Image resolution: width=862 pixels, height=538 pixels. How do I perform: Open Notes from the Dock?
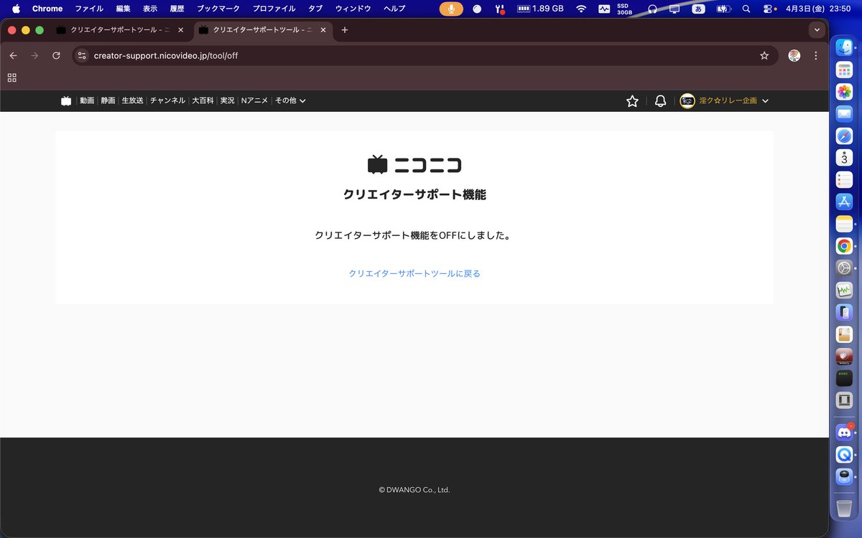pyautogui.click(x=844, y=225)
